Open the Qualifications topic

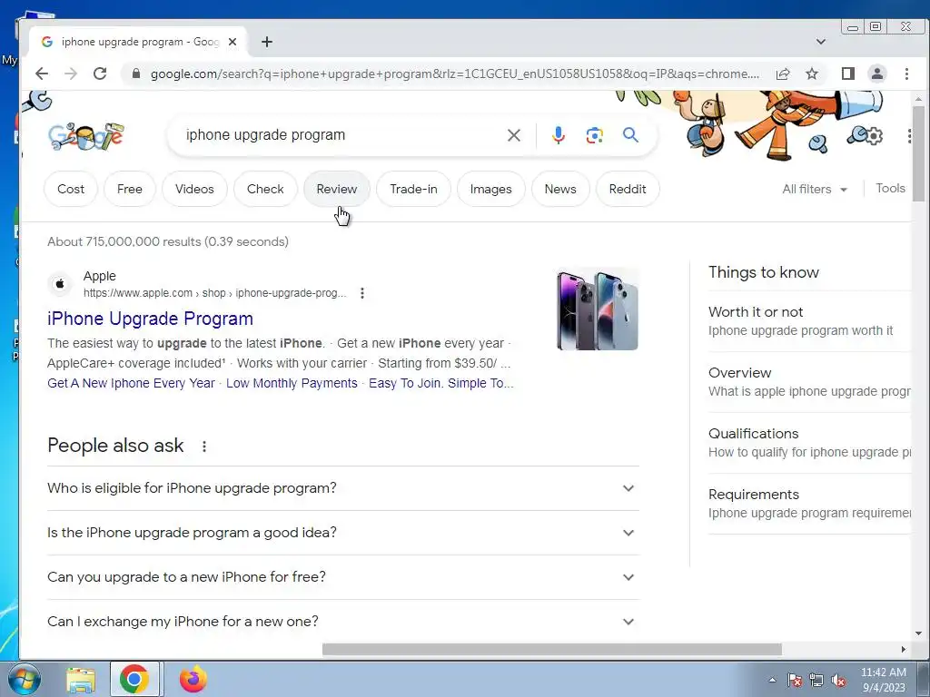coord(809,443)
